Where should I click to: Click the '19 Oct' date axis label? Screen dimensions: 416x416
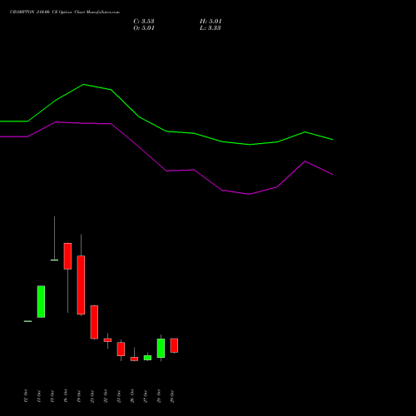[x=79, y=396]
